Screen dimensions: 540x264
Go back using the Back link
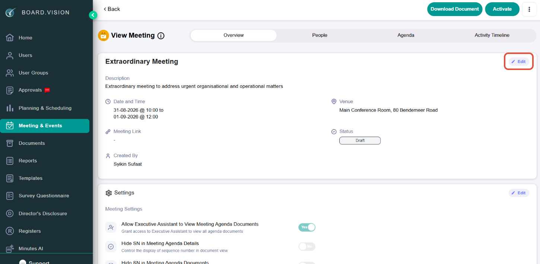point(112,9)
